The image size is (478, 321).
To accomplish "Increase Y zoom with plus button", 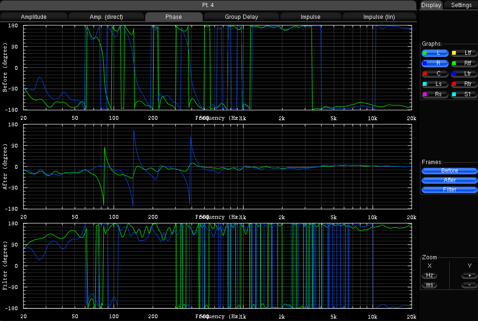I will point(469,275).
